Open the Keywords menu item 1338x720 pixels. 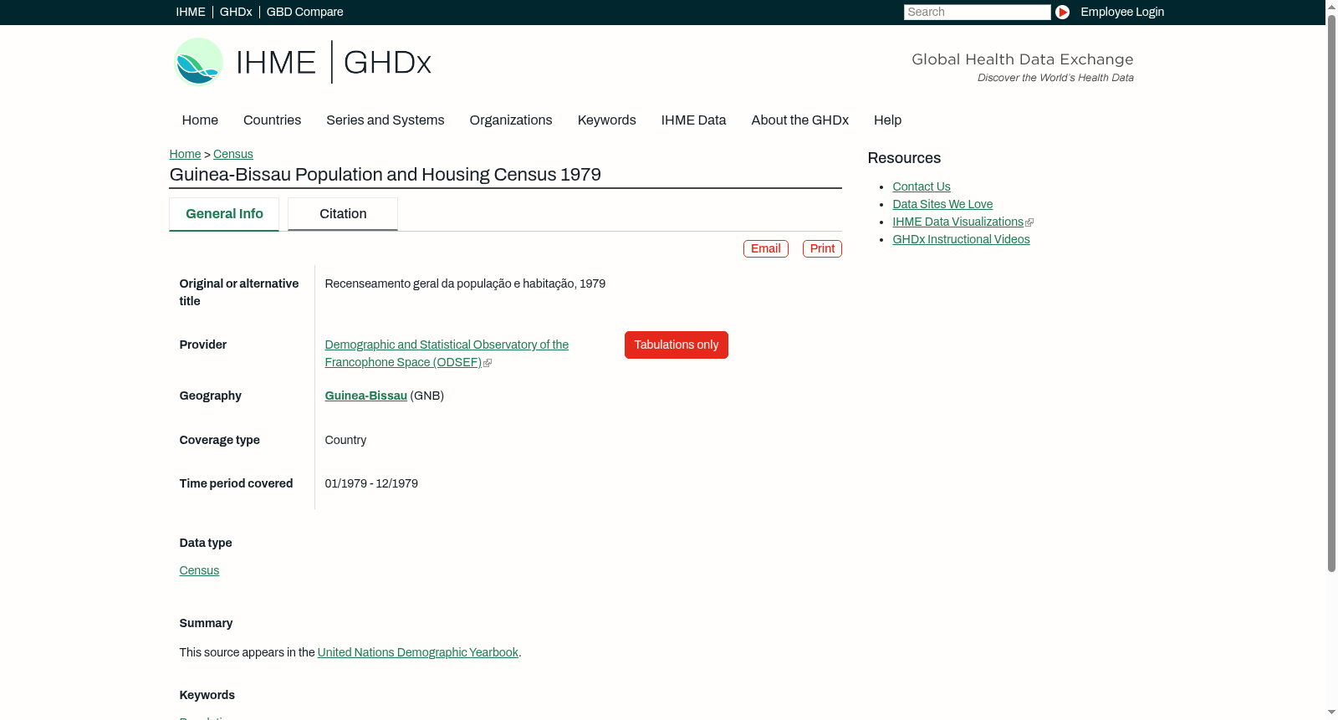(x=607, y=120)
